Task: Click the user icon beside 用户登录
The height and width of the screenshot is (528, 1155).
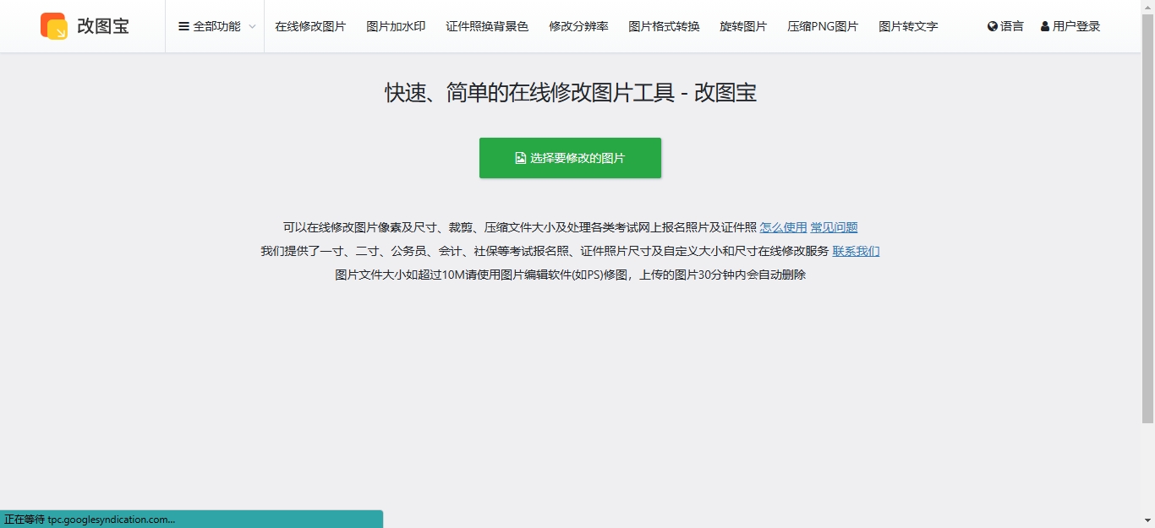Action: (x=1045, y=26)
